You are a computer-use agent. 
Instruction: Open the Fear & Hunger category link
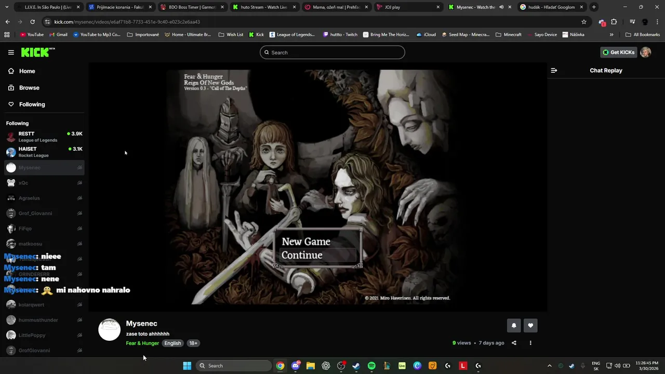click(x=142, y=343)
